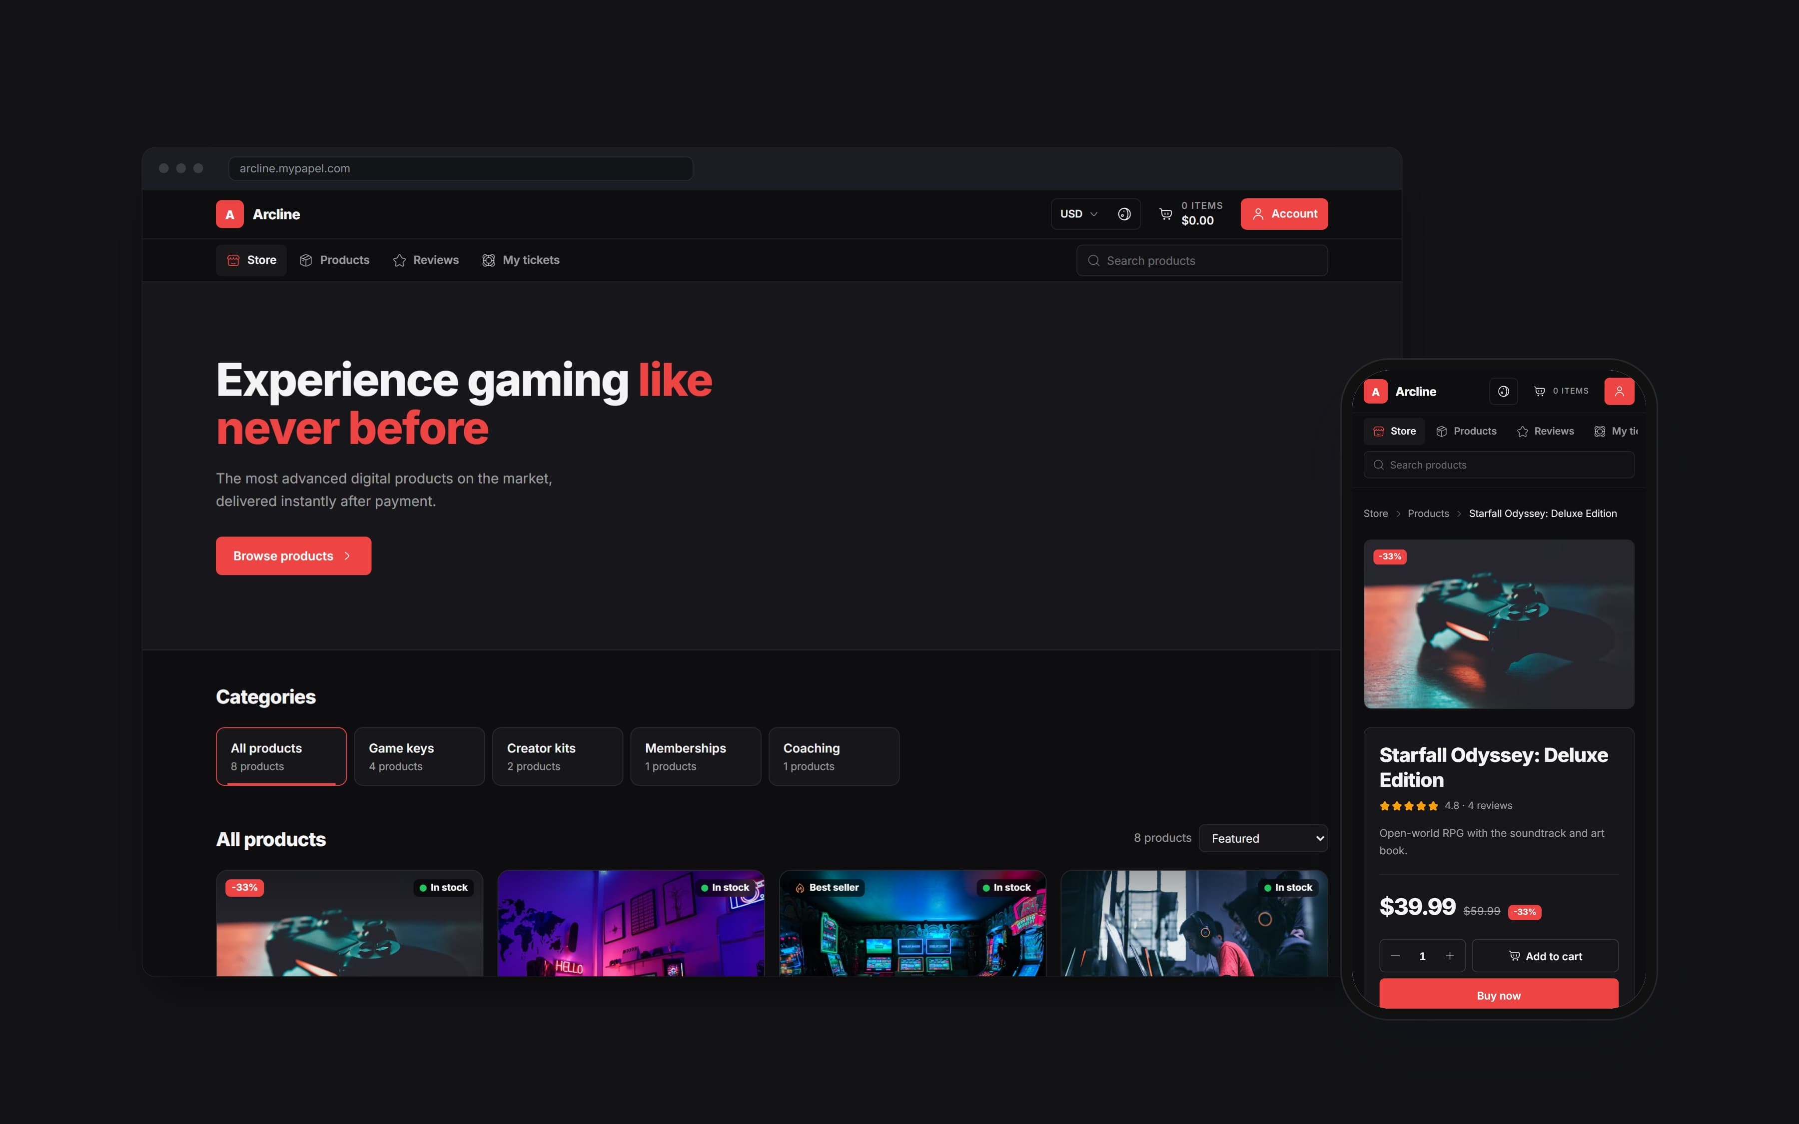Increase quantity with the plus button

[1450, 956]
